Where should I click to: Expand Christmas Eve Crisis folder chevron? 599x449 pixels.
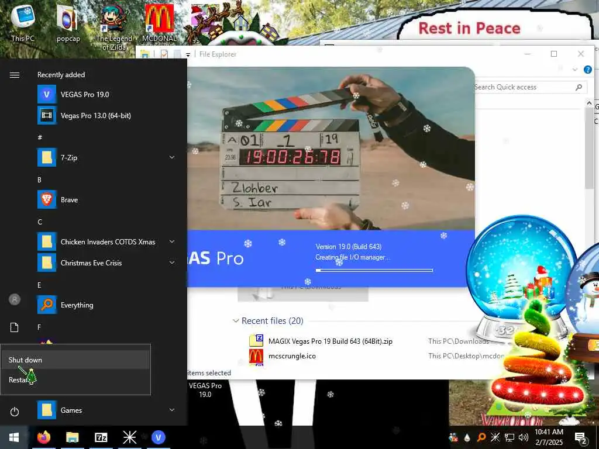(x=172, y=263)
